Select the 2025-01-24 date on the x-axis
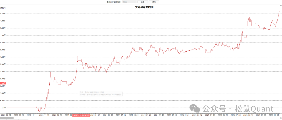This screenshot has width=282, height=120. (x=185, y=115)
